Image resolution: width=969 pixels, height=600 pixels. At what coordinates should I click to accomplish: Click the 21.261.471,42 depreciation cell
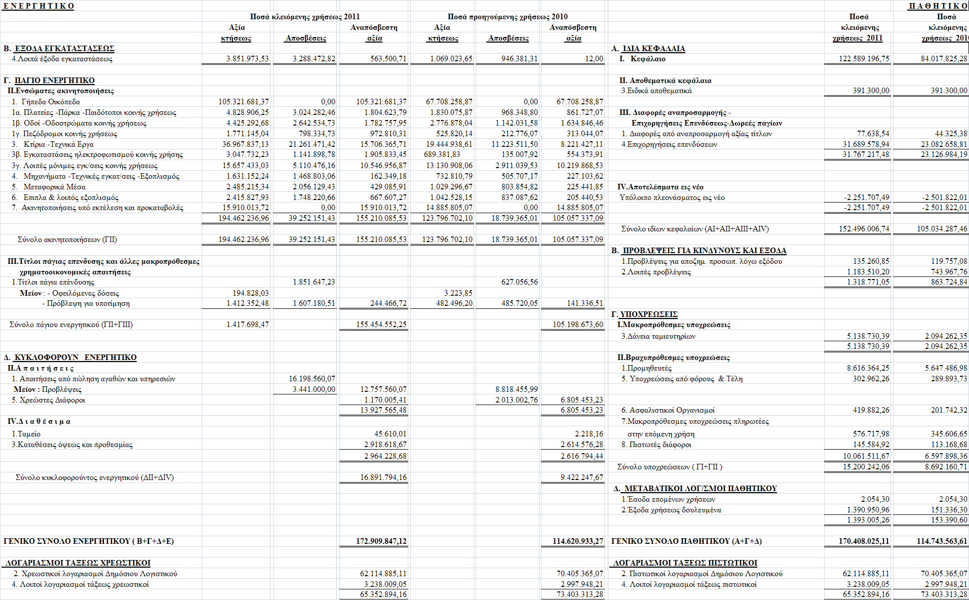pyautogui.click(x=312, y=144)
